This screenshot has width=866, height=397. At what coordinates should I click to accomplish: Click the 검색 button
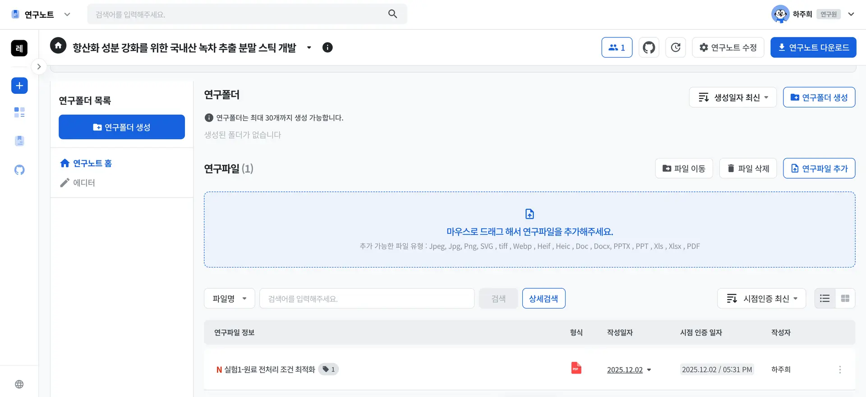498,298
